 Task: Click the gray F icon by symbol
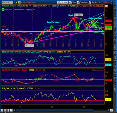click(x=19, y=2)
